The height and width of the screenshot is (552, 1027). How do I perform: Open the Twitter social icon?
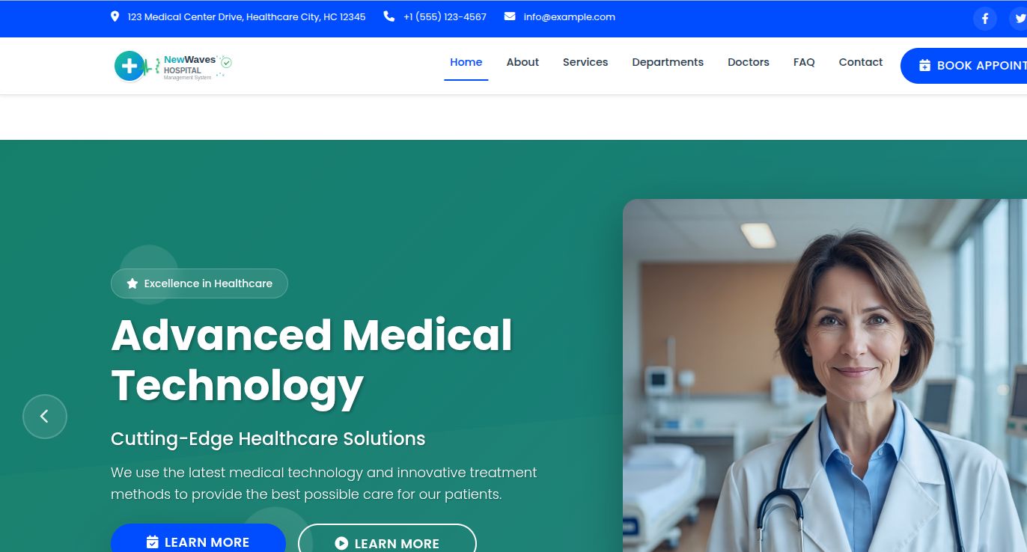click(x=1018, y=19)
